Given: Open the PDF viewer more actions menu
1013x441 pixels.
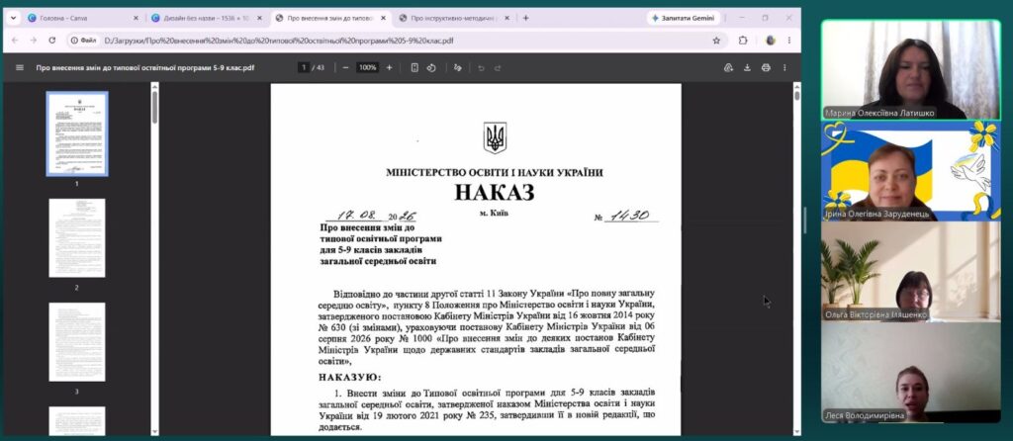Looking at the screenshot, I should [784, 67].
